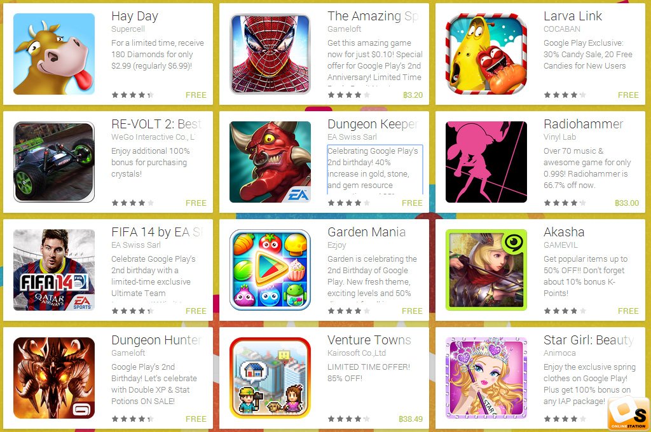Open the Venture Towns pixel-art icon
The width and height of the screenshot is (651, 432).
click(270, 377)
